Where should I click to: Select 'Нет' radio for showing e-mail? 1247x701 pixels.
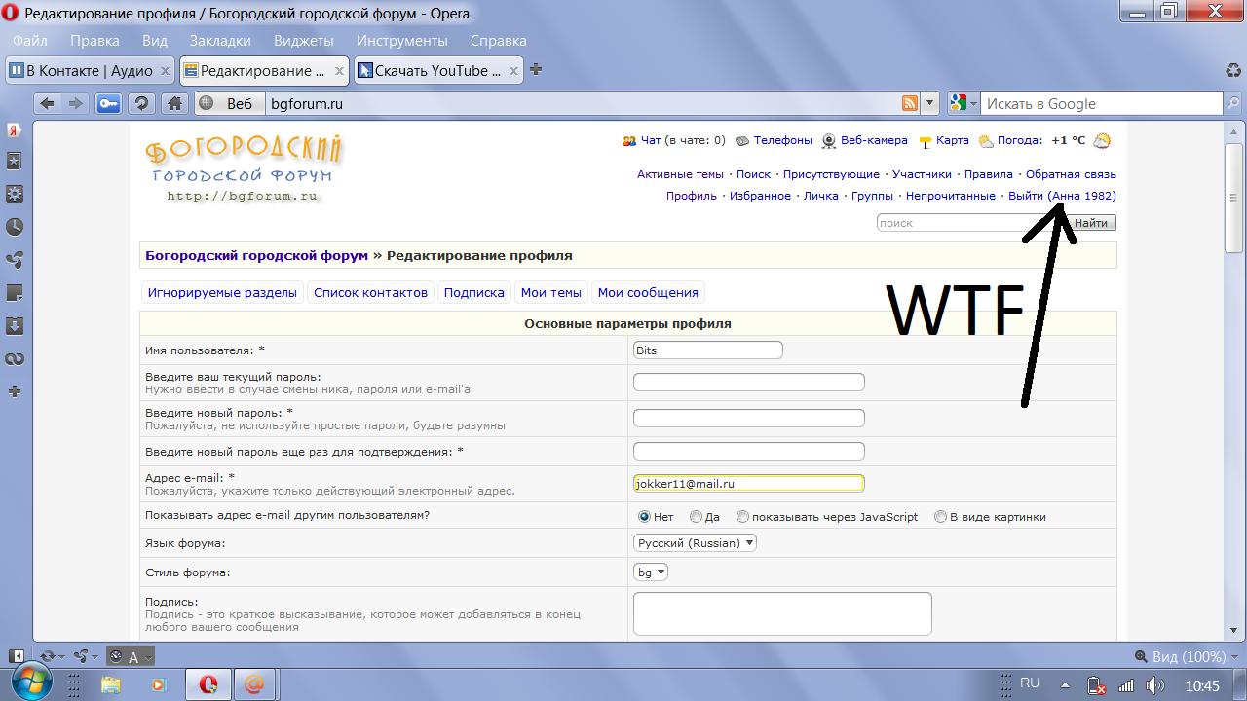644,517
